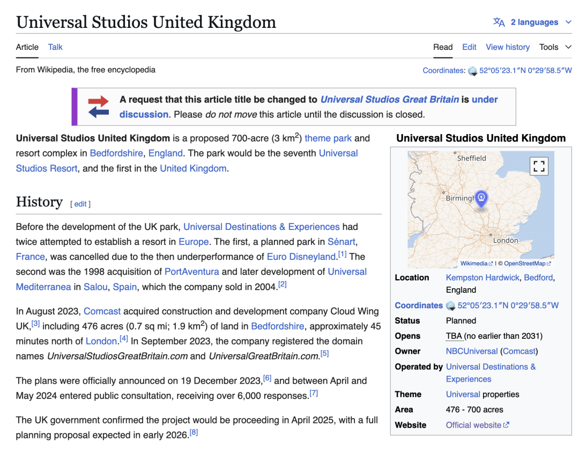Screen dimensions: 579x454
Task: Open the Tools dropdown menu
Action: point(555,47)
